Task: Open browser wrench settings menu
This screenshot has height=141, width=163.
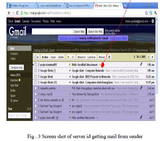Action: coord(156,13)
